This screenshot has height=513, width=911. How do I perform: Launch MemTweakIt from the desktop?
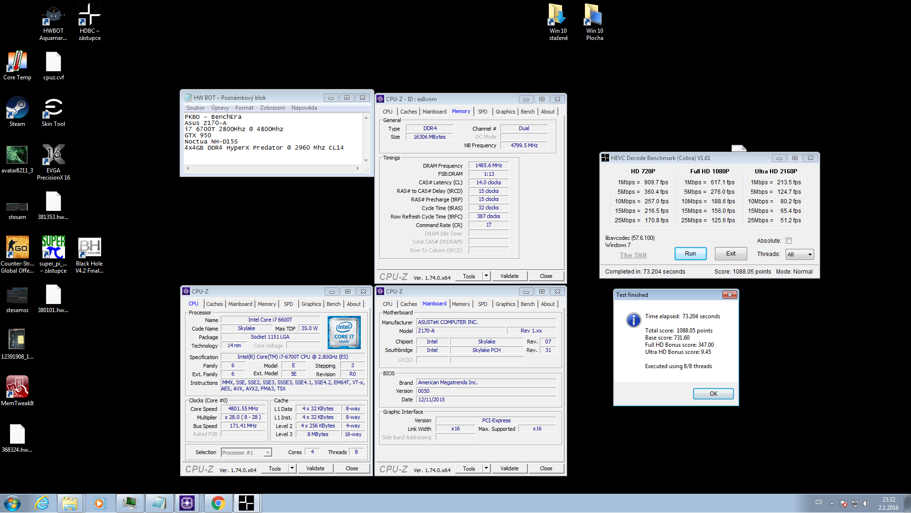(x=17, y=390)
